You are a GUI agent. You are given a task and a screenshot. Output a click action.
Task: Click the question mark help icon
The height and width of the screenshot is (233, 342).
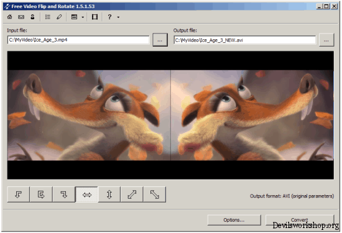(109, 17)
